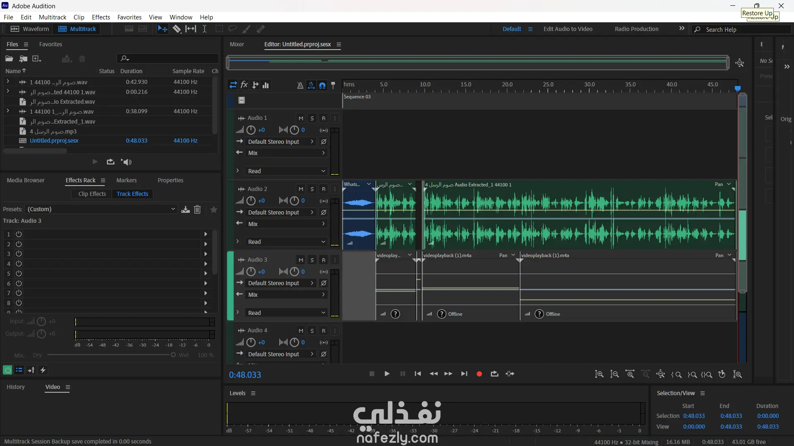Open effect slot 3 arrow menu
Viewport: 794px width, 446px height.
click(x=206, y=254)
